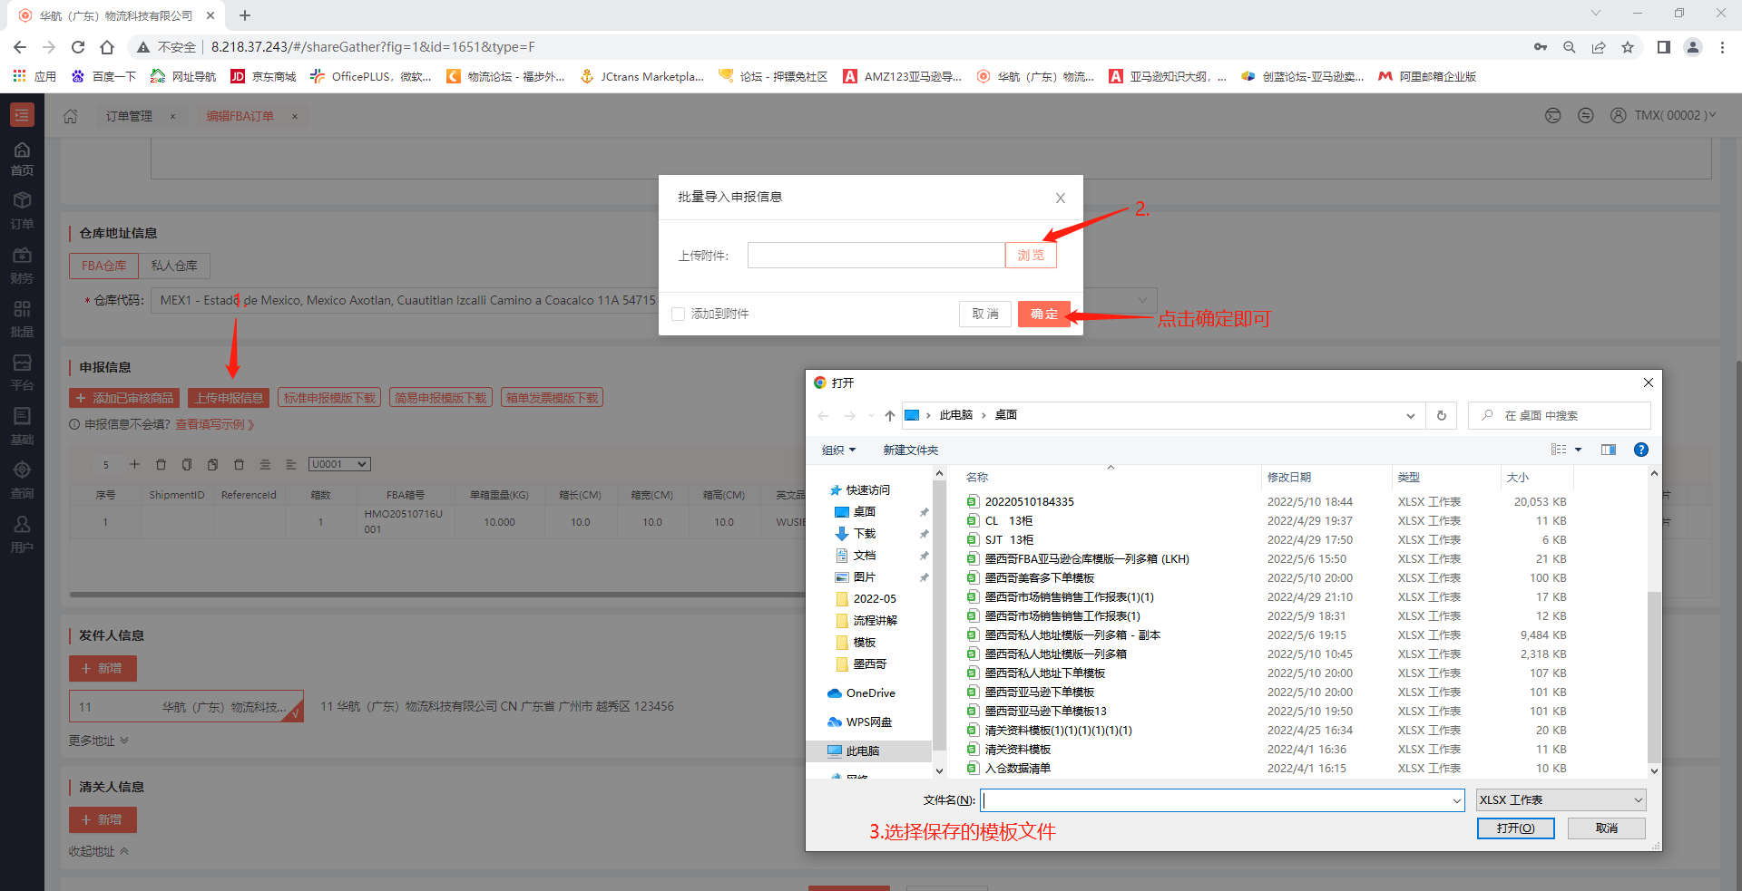Click the add-row plus icon in declaration toolbar
1742x891 pixels.
(x=134, y=464)
